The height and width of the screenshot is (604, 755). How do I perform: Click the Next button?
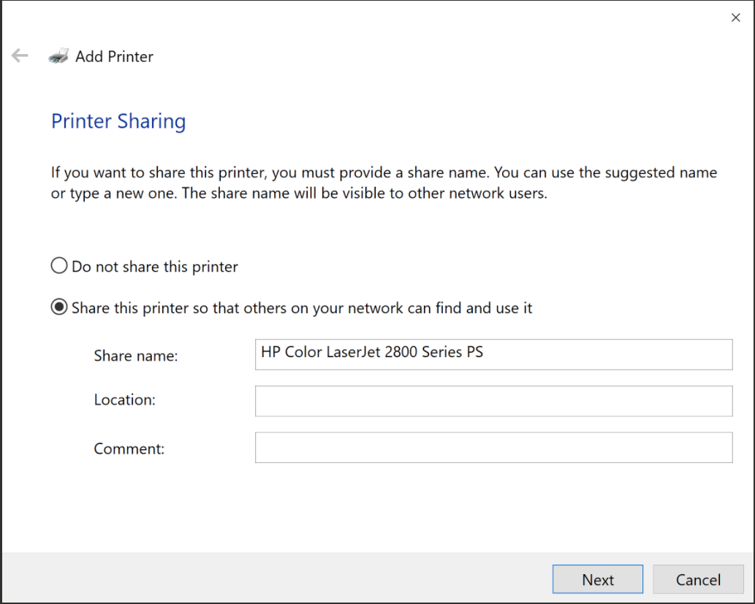[598, 579]
